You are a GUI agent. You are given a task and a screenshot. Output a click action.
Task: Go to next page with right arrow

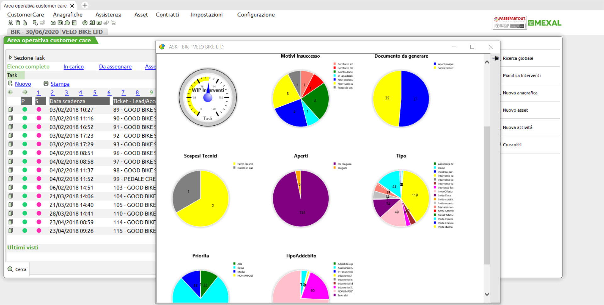point(25,92)
